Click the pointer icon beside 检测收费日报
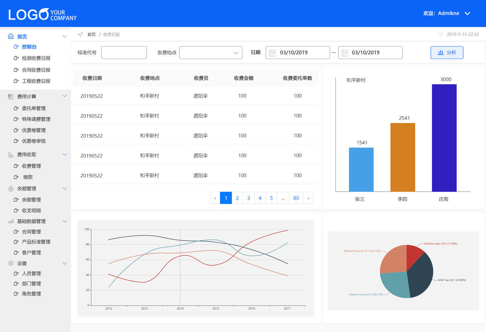 (x=16, y=58)
